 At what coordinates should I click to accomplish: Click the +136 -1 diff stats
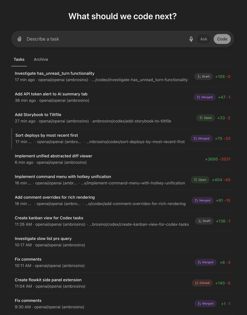click(x=223, y=221)
